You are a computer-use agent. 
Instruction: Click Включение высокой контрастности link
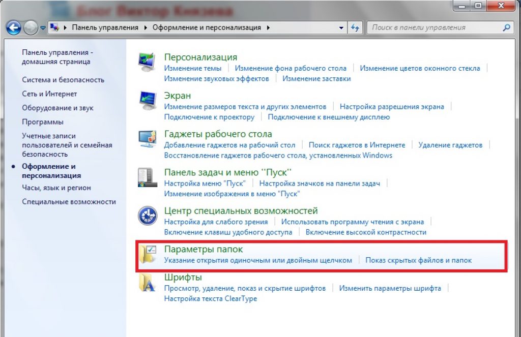366,232
